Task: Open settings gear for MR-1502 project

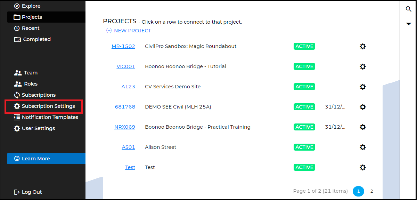Action: (x=363, y=46)
